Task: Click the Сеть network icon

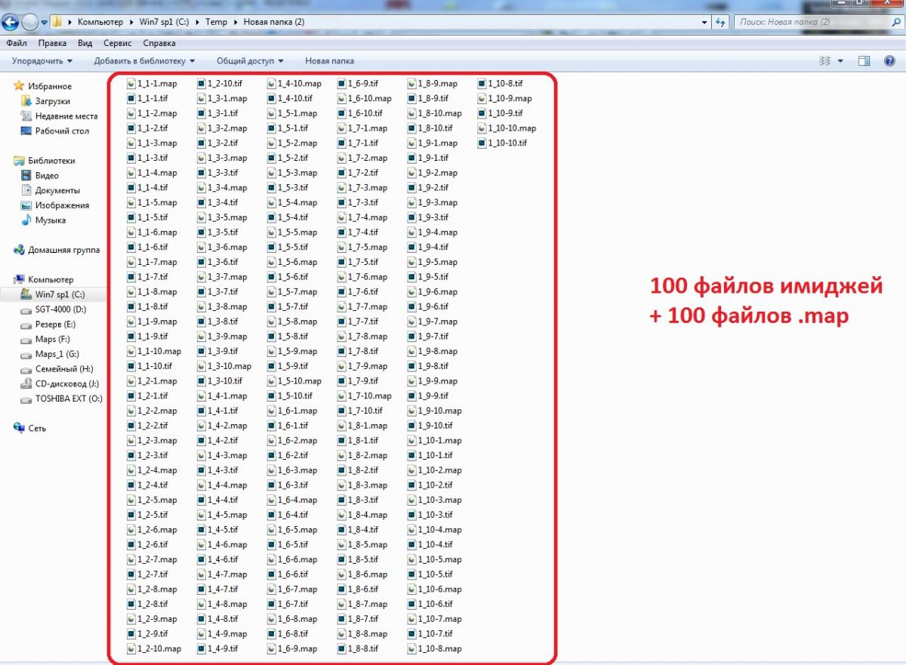Action: pos(20,428)
